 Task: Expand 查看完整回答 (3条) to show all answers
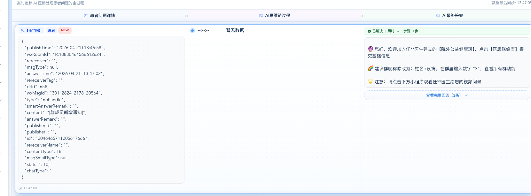(x=443, y=95)
